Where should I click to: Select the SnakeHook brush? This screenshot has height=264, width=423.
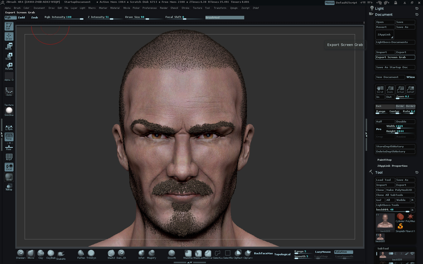coord(61,255)
